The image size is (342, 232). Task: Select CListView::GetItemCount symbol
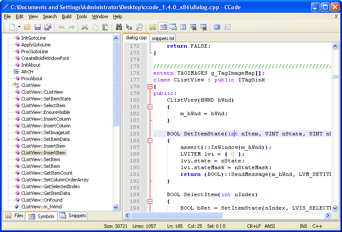tap(47, 173)
